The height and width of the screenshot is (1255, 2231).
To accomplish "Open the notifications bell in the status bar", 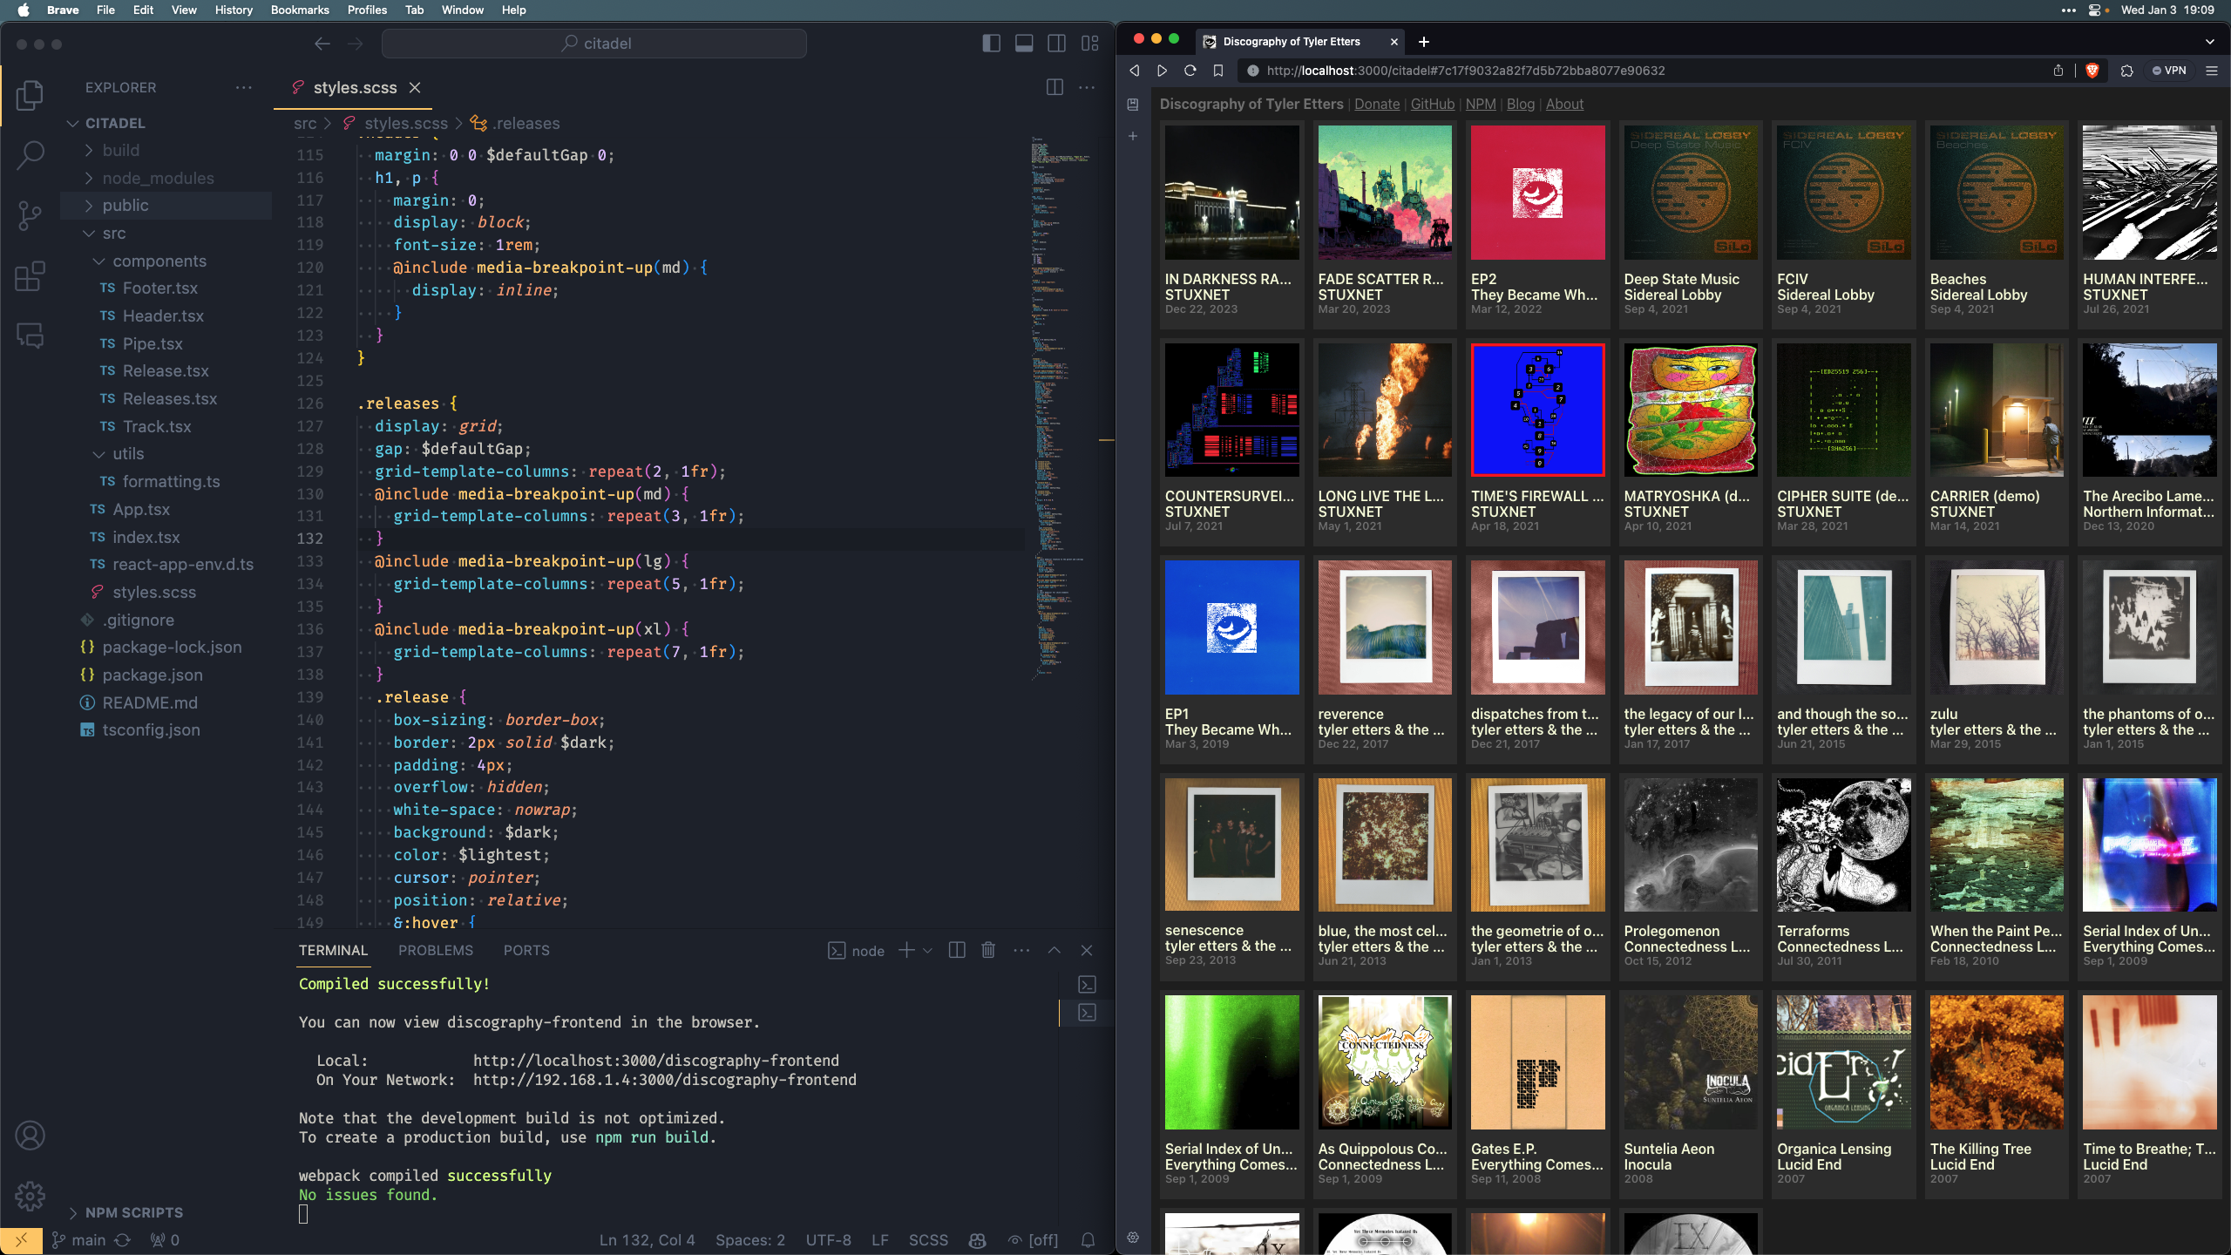I will click(1088, 1240).
